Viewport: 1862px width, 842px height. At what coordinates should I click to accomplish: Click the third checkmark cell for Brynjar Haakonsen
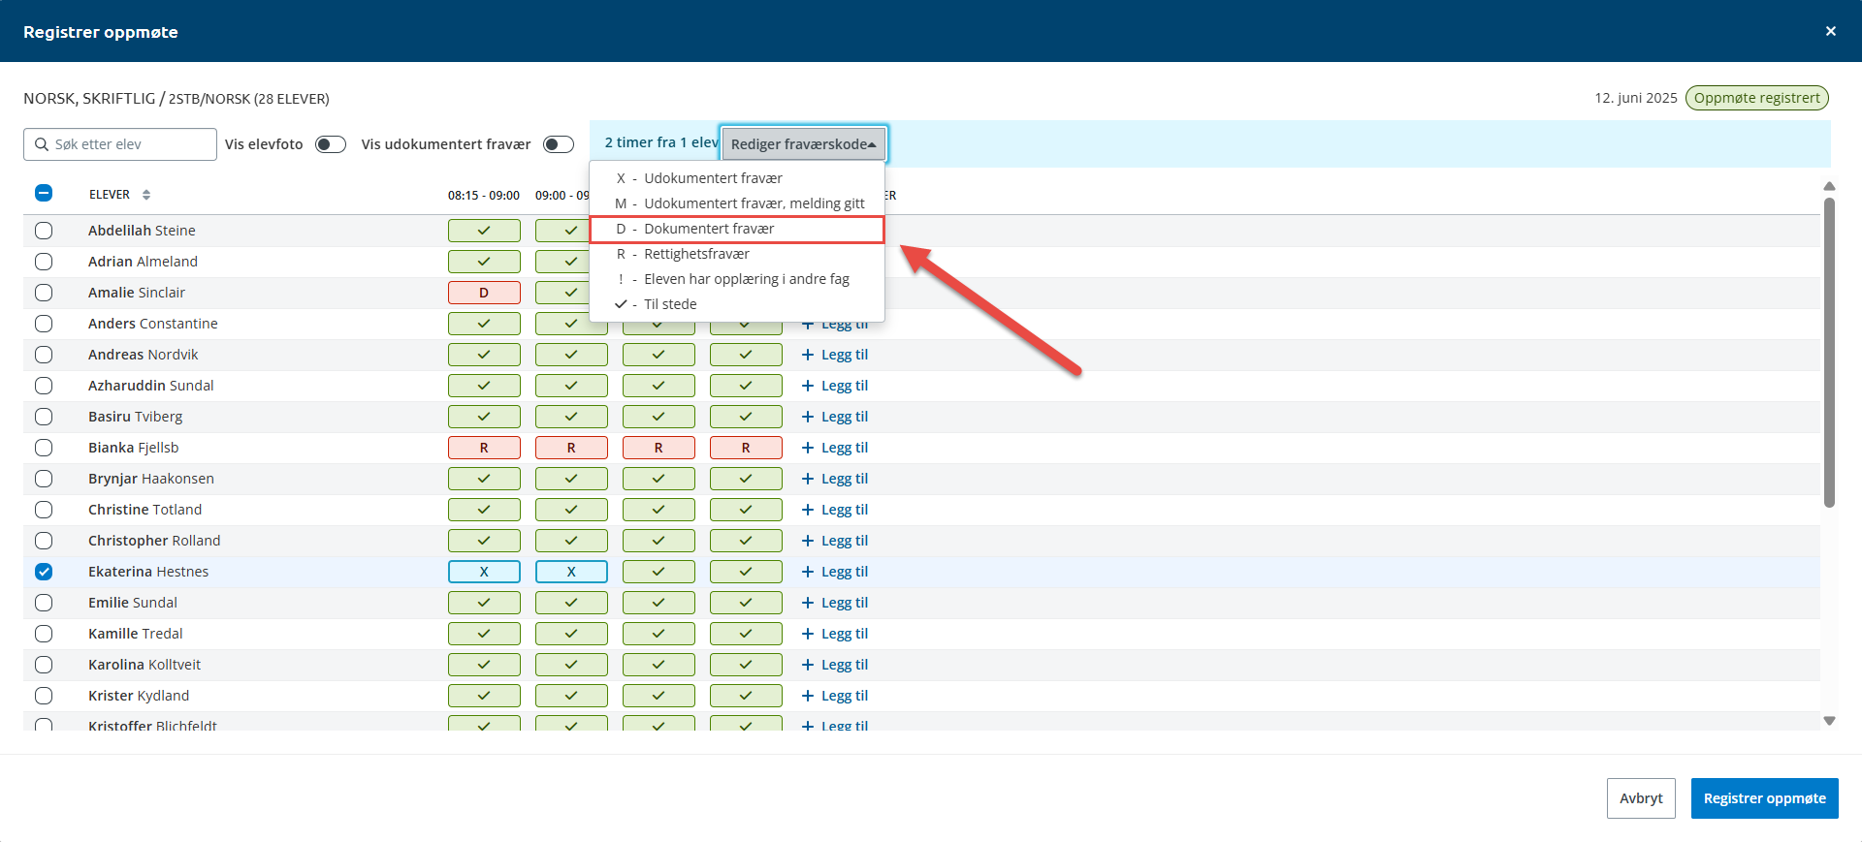pos(658,479)
